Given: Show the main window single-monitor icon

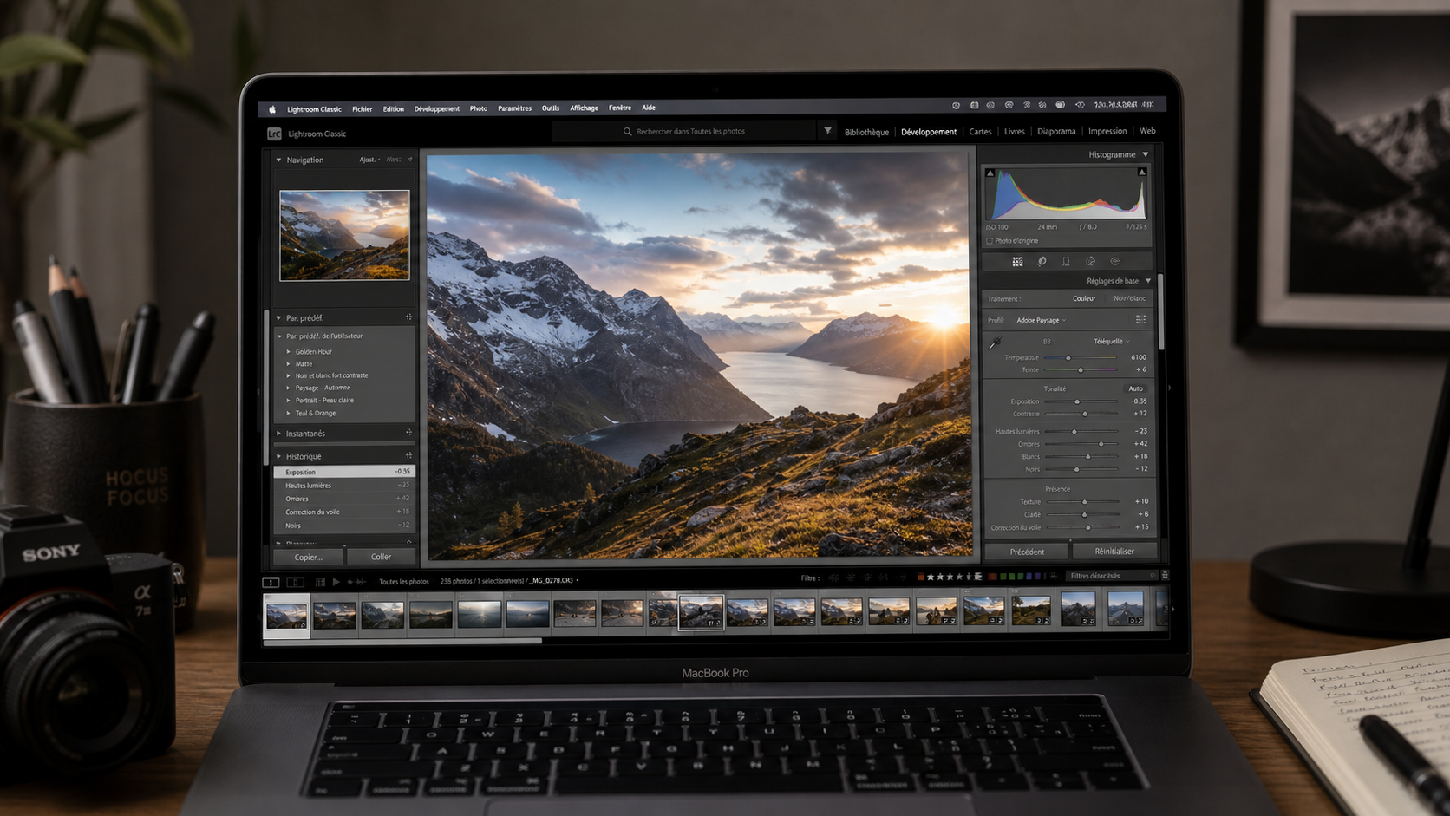Looking at the screenshot, I should click(x=271, y=582).
